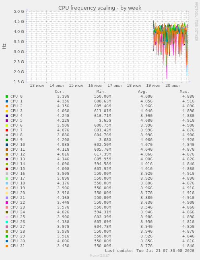Click CPU 0 current value 3.39G
This screenshot has height=260, width=200.
tap(63, 96)
